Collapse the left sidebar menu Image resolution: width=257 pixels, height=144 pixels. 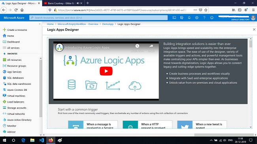pyautogui.click(x=40, y=24)
